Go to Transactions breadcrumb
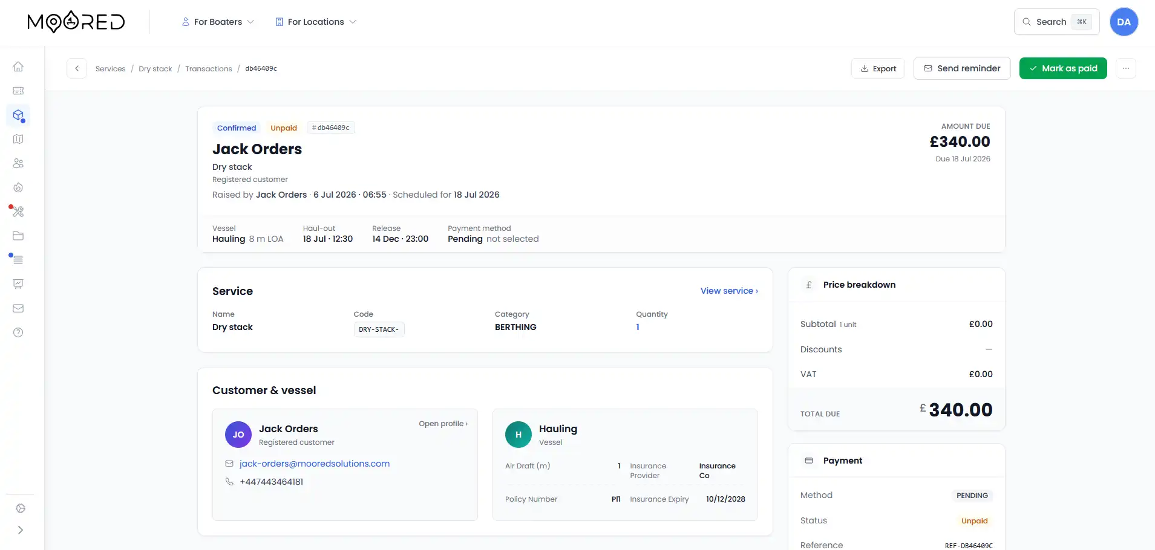The height and width of the screenshot is (550, 1155). (209, 69)
